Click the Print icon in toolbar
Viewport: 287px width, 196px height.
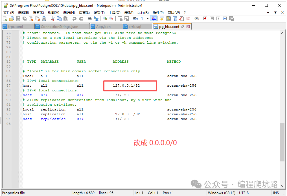(x=44, y=19)
